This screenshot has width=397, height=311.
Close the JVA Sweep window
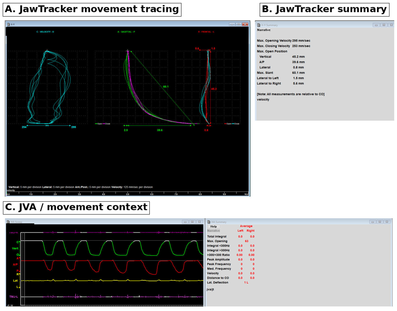[x=200, y=222]
